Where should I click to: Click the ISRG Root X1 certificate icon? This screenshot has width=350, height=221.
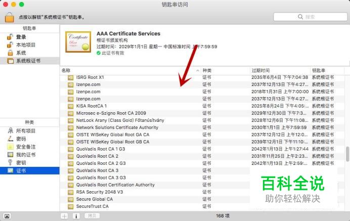click(70, 77)
